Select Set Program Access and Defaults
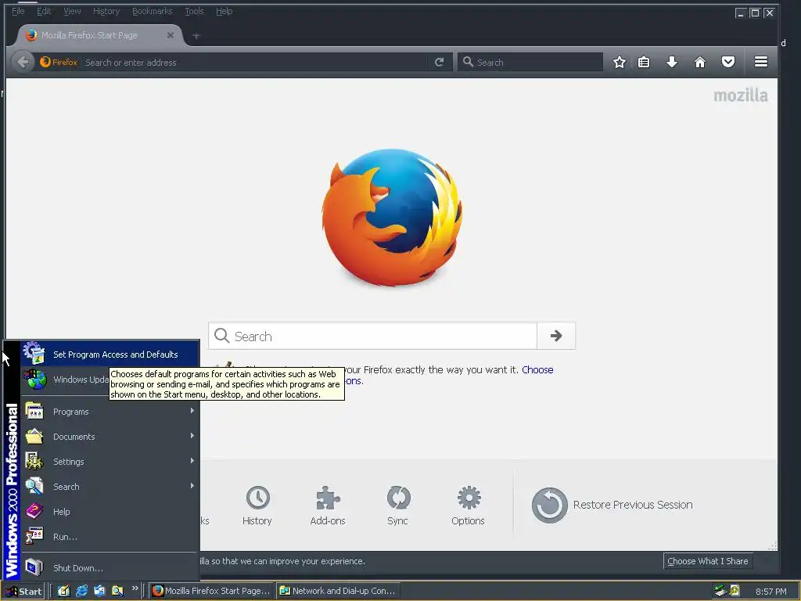801x601 pixels. click(x=110, y=354)
